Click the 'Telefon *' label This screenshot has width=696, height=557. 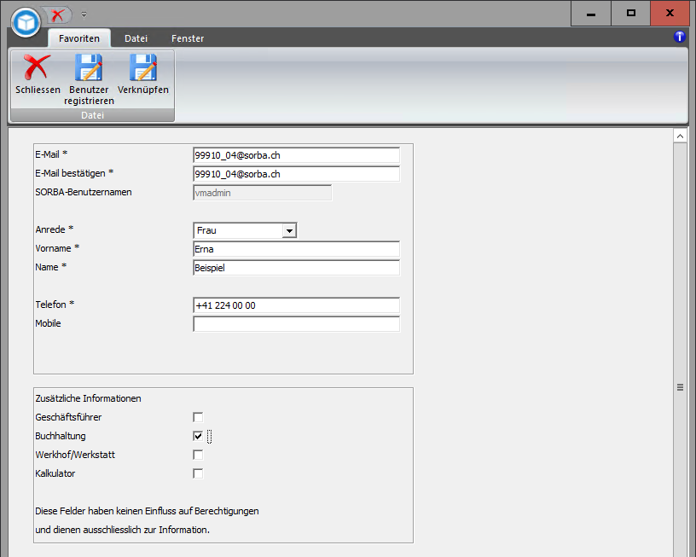(55, 305)
